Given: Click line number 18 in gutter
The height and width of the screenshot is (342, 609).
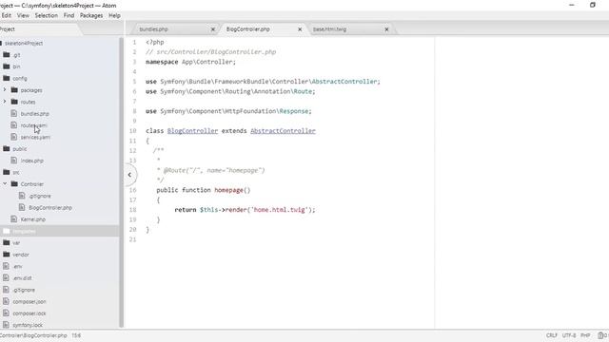Looking at the screenshot, I should [x=133, y=210].
